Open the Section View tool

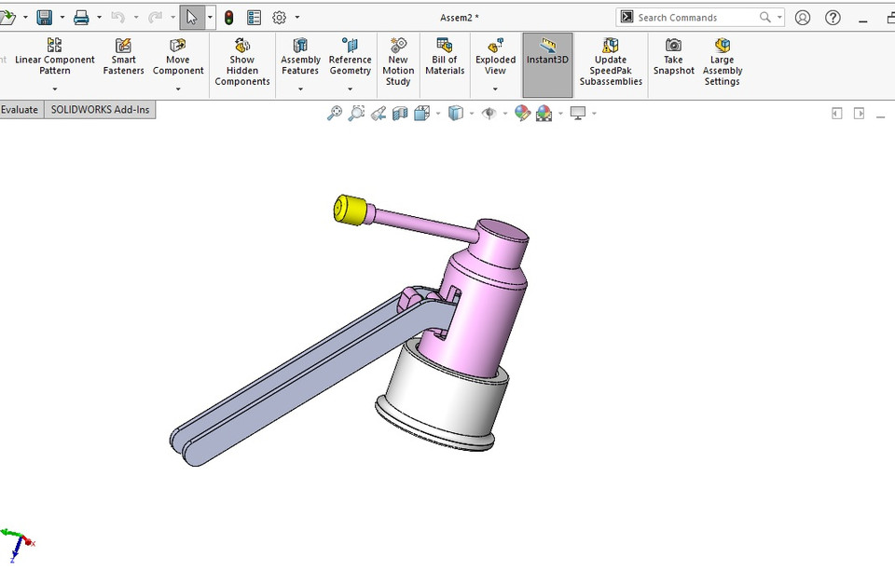click(400, 113)
